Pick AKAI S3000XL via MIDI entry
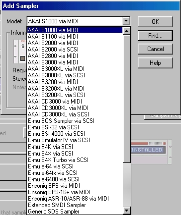The image size is (181, 215). pos(75,69)
